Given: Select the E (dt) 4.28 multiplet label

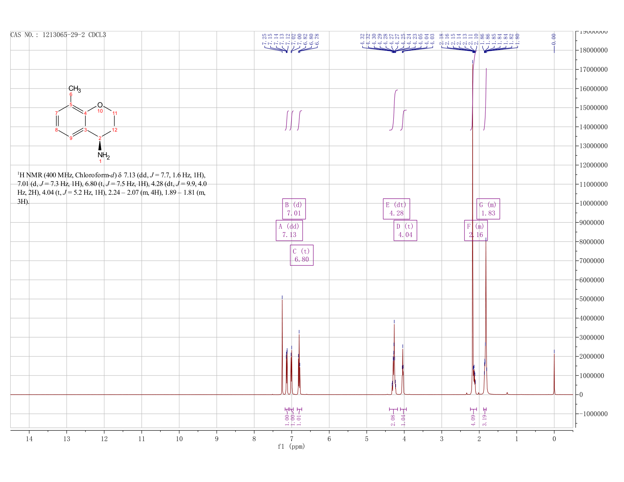Looking at the screenshot, I should click(x=396, y=209).
